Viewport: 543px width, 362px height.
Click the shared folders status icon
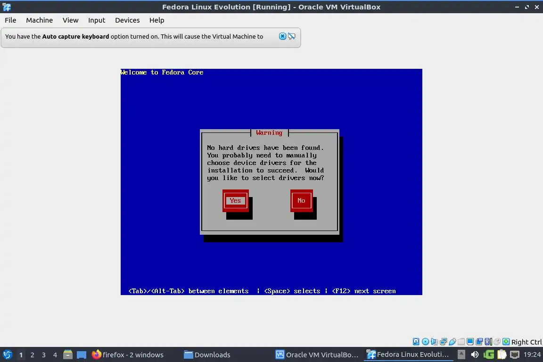(461, 342)
